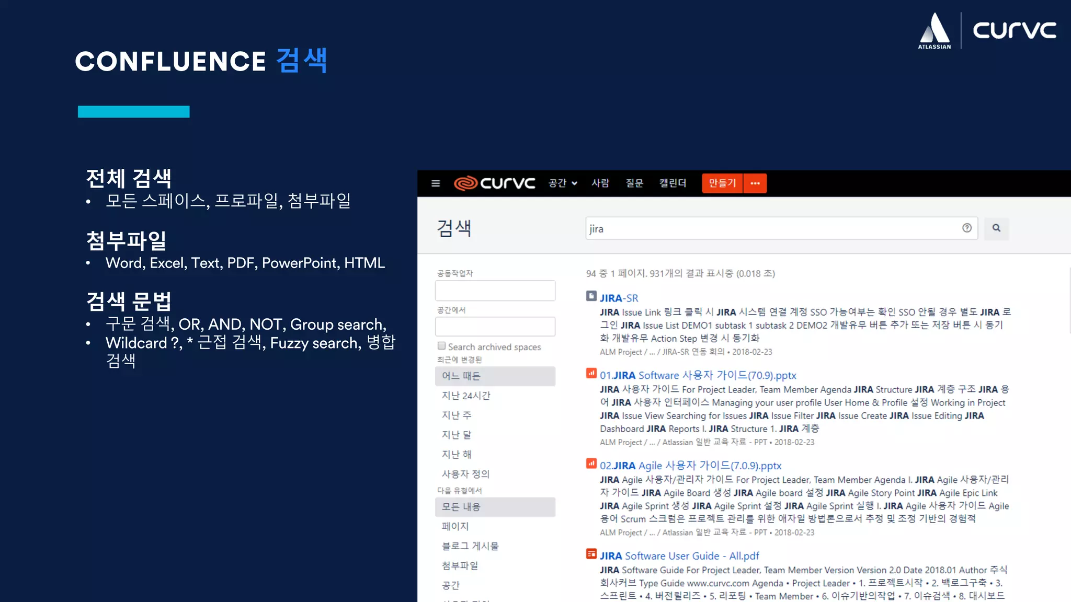Open 02.JIRA Agile 사용자 가이드 pptx result

(x=690, y=466)
